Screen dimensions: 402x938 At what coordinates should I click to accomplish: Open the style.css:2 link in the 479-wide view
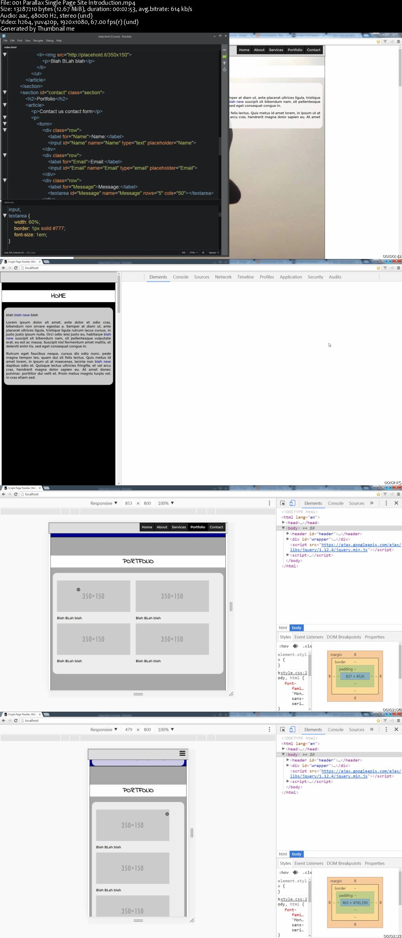point(294,899)
